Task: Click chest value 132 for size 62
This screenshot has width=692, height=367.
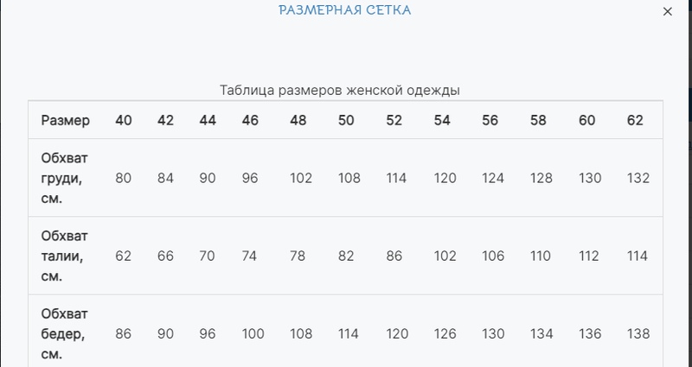Action: pos(638,178)
